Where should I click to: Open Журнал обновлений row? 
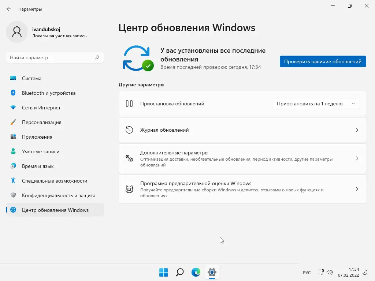pyautogui.click(x=242, y=130)
